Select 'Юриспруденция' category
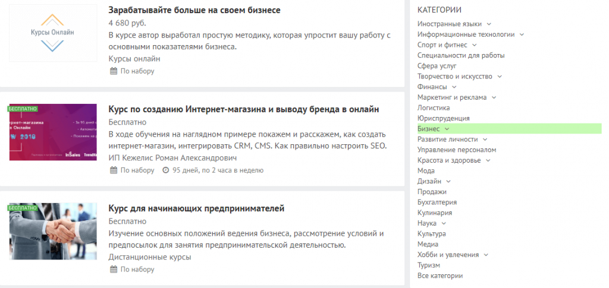 coord(444,118)
